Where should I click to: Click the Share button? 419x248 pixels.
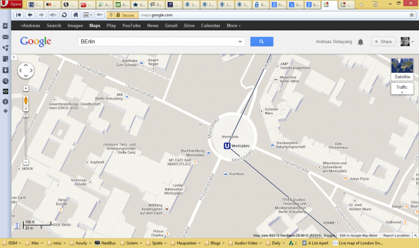pos(383,42)
